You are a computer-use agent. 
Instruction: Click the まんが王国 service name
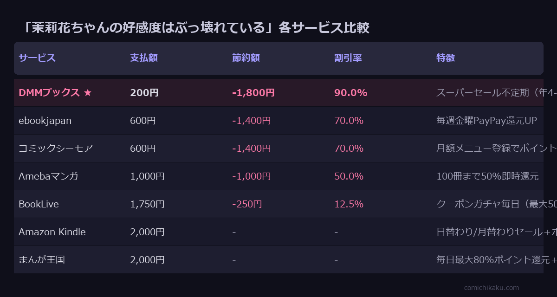pyautogui.click(x=42, y=260)
